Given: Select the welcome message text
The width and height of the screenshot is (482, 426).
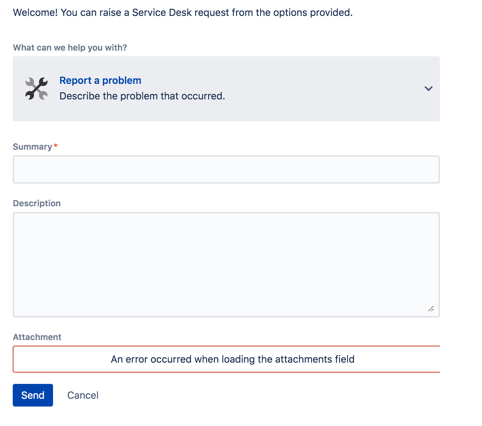Looking at the screenshot, I should coord(183,12).
